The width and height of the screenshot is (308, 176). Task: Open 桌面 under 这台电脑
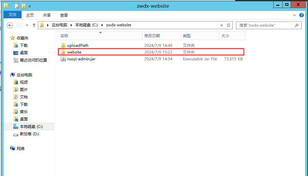(x=24, y=119)
